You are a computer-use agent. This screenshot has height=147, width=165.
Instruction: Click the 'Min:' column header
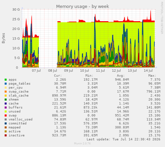[89, 76]
